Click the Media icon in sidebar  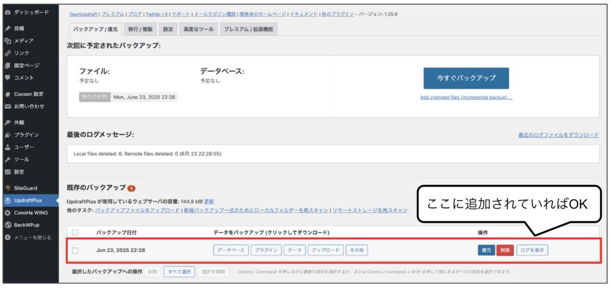click(x=7, y=41)
